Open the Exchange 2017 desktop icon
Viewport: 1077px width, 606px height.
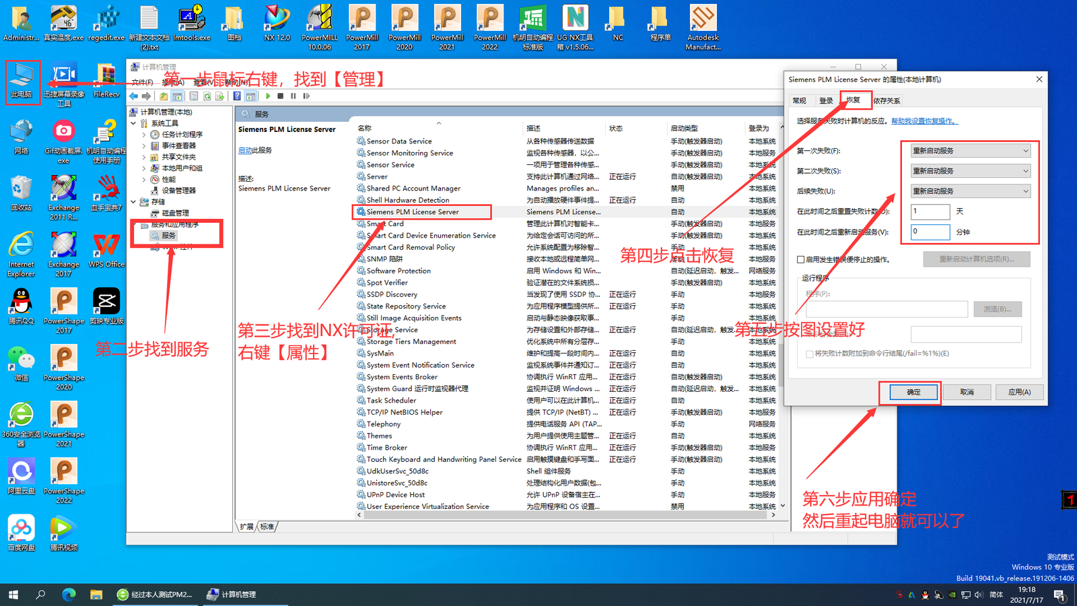coord(64,255)
